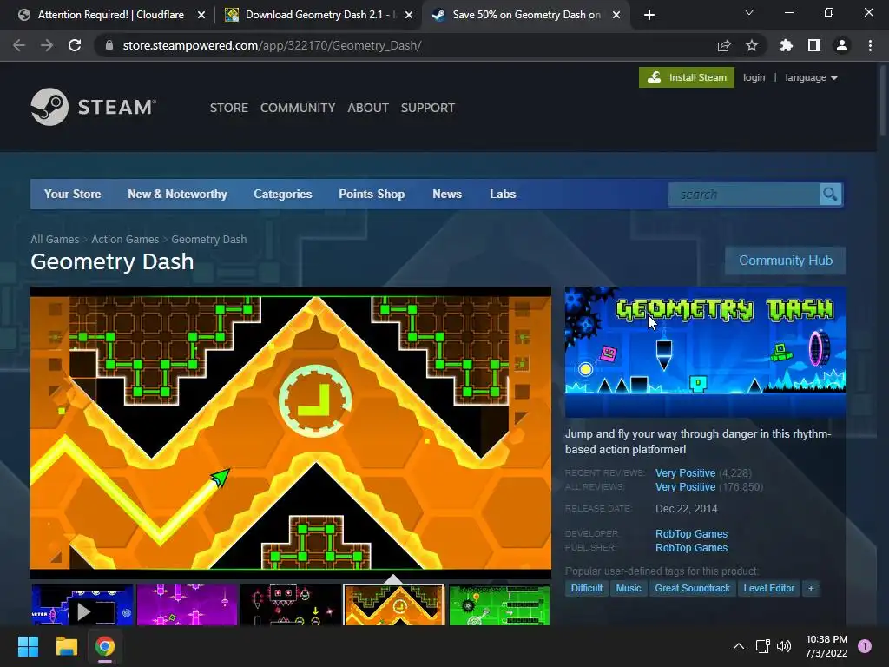889x667 pixels.
Task: Click the browser address bar URL
Action: click(x=272, y=45)
